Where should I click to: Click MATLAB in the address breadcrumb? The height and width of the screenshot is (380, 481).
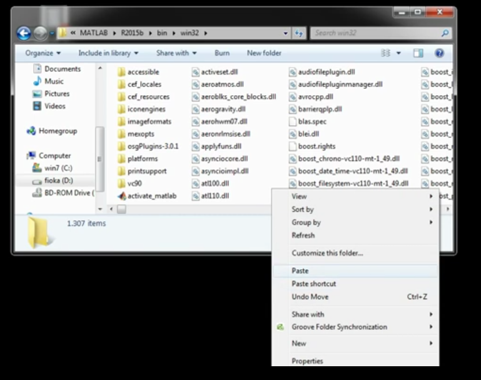[94, 33]
